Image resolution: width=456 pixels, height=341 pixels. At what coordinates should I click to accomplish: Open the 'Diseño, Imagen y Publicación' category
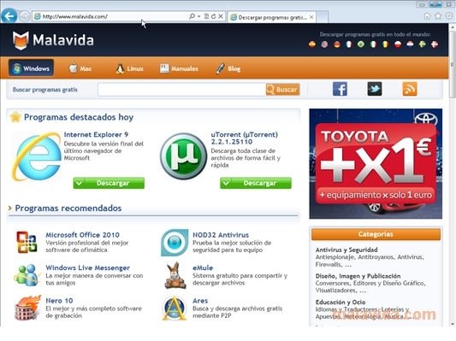tap(358, 276)
